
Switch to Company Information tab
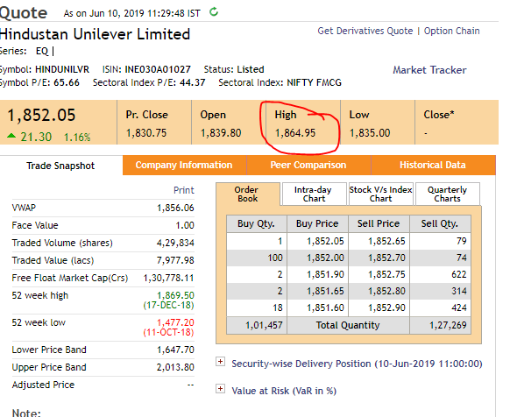tap(184, 166)
